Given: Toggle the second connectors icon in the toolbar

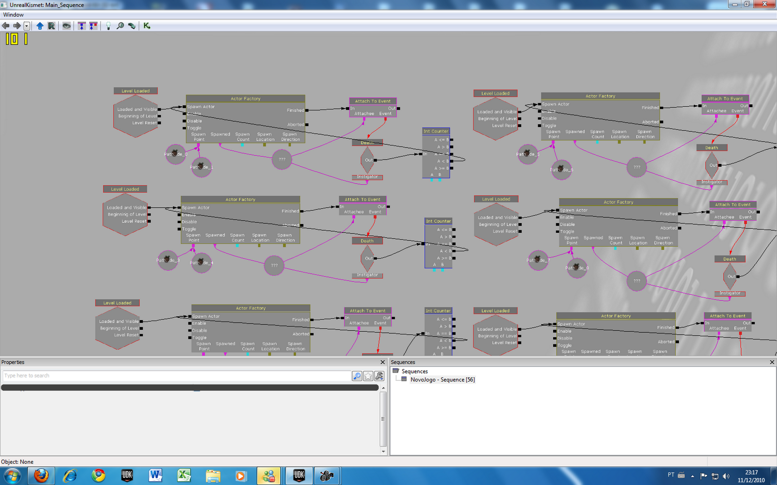Looking at the screenshot, I should coord(93,26).
